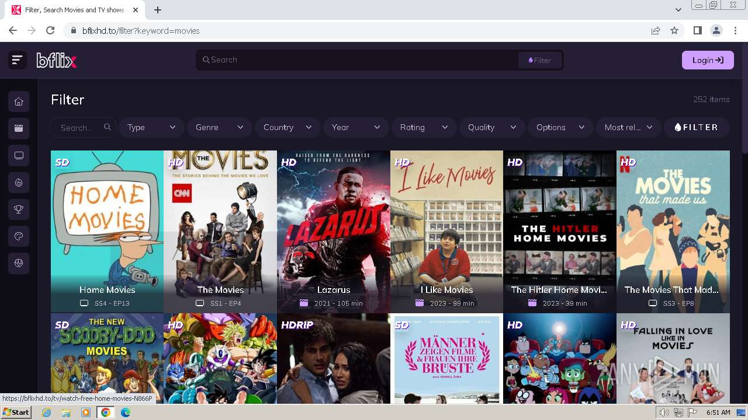
Task: Click the taskbar clock showing 6:51 AM
Action: point(718,412)
